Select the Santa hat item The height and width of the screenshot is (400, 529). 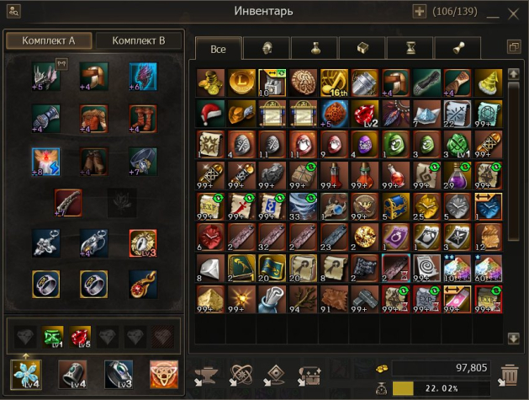210,114
